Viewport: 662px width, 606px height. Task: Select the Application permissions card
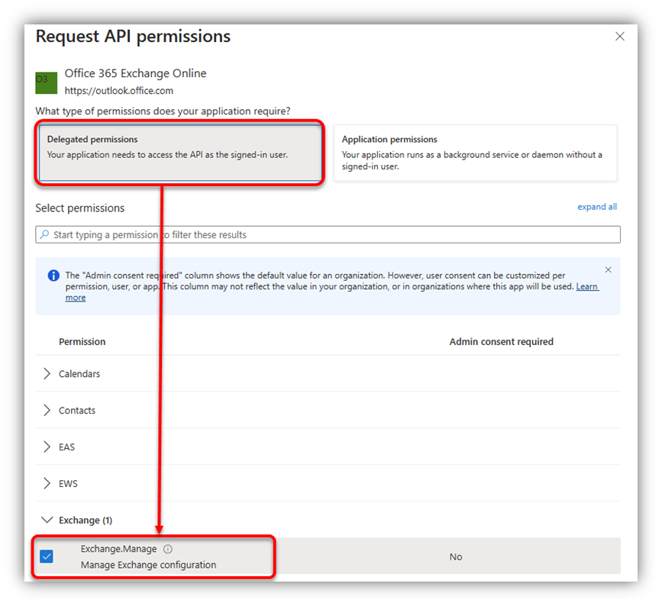coord(476,153)
